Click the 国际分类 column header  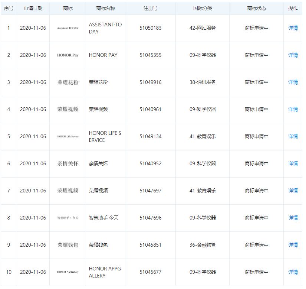pos(203,8)
